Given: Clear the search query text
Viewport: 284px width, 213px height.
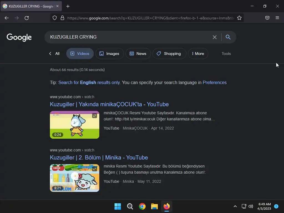Looking at the screenshot, I should pos(214,37).
